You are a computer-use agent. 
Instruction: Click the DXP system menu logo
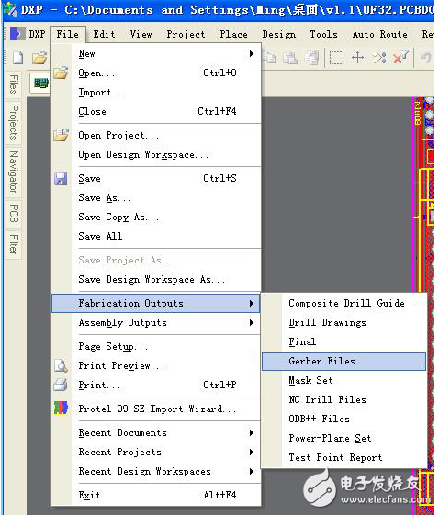(x=17, y=34)
